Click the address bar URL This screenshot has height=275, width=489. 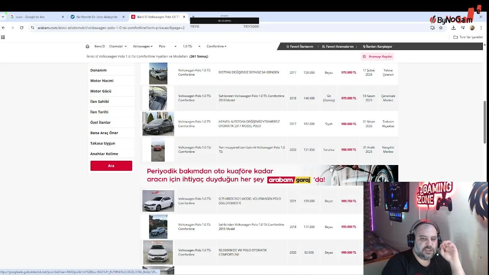(111, 27)
